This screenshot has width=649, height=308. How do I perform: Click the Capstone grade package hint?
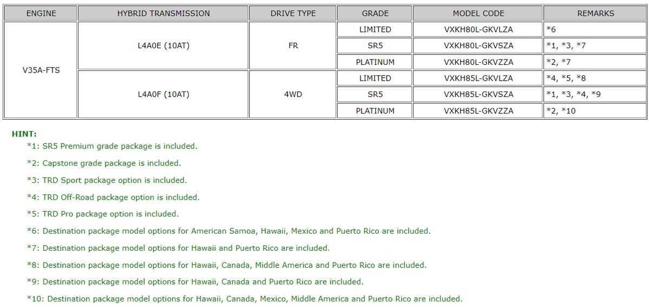104,163
